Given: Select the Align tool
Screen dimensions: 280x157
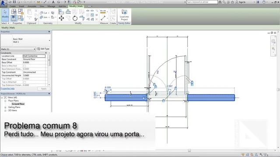Looking at the screenshot, I should [x=61, y=12].
